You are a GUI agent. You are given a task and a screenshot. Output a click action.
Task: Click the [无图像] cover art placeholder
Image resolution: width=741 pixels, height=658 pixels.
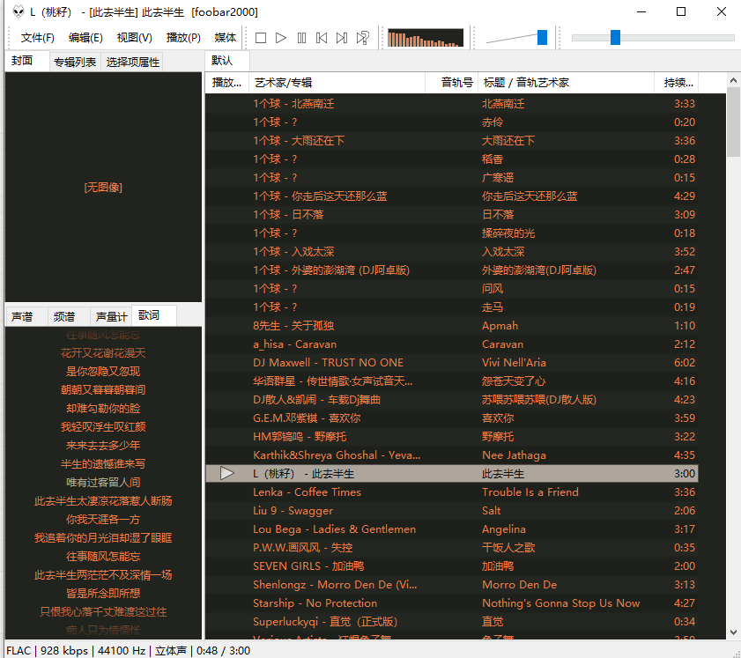coord(103,188)
